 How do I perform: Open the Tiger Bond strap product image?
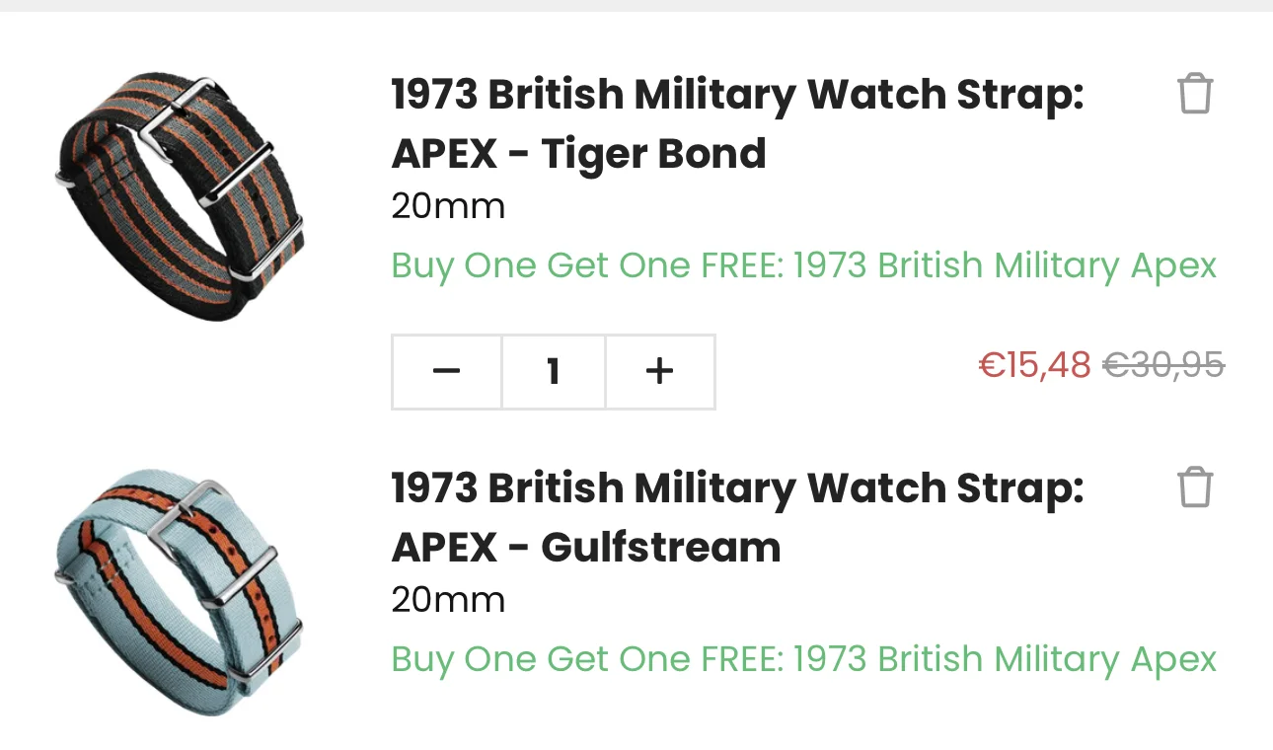click(x=180, y=196)
